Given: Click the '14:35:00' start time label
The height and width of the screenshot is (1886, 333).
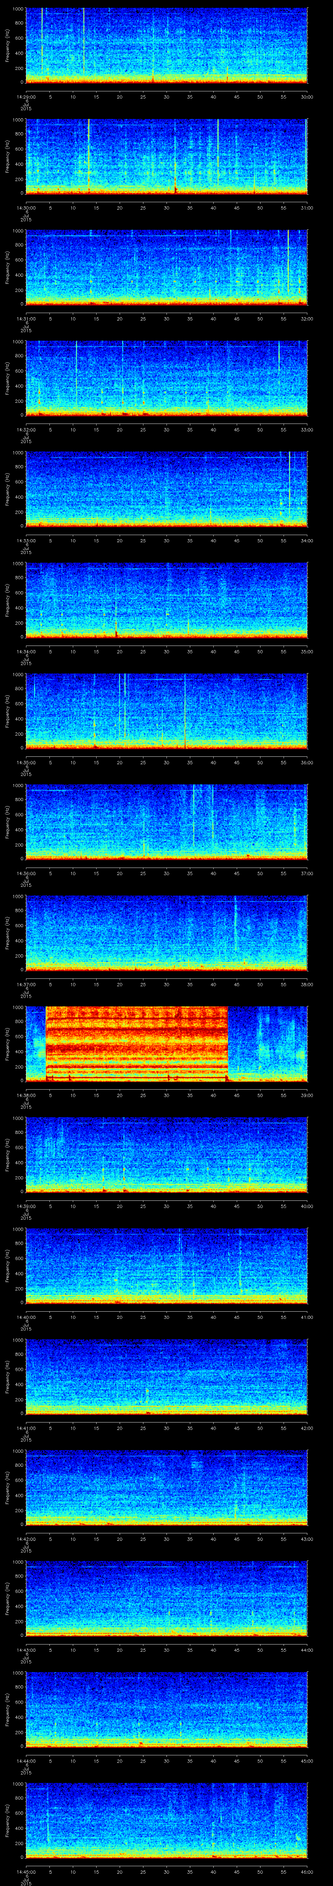Looking at the screenshot, I should click(x=26, y=762).
